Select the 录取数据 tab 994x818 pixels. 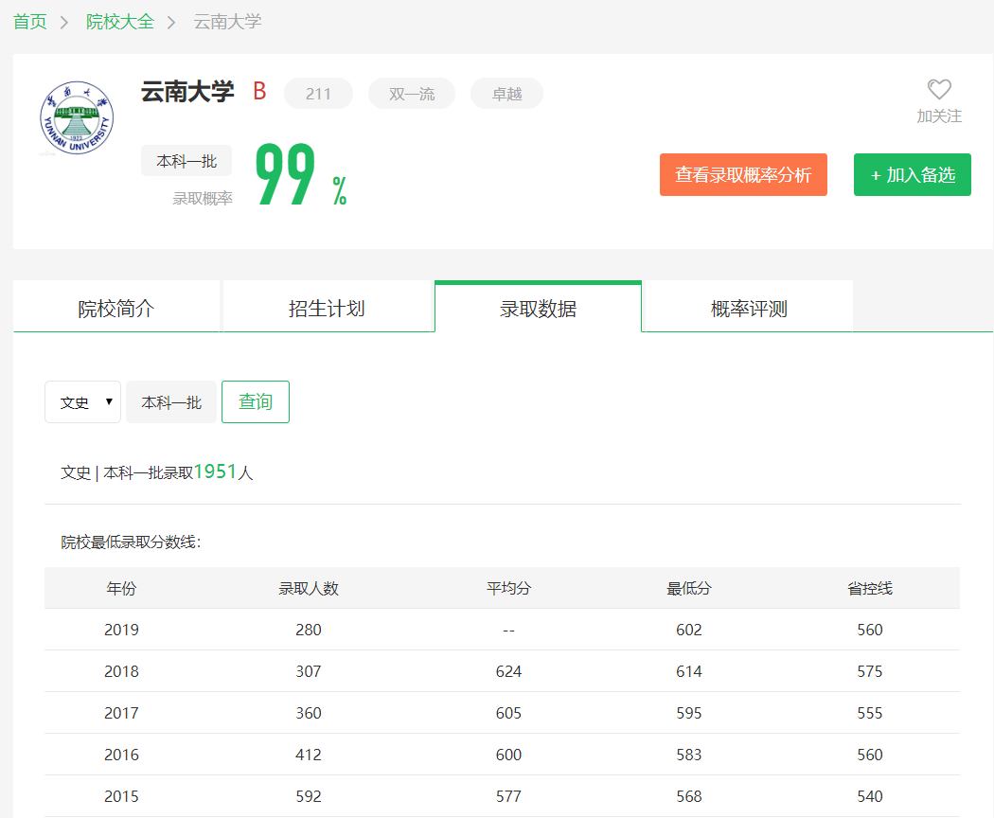(538, 309)
